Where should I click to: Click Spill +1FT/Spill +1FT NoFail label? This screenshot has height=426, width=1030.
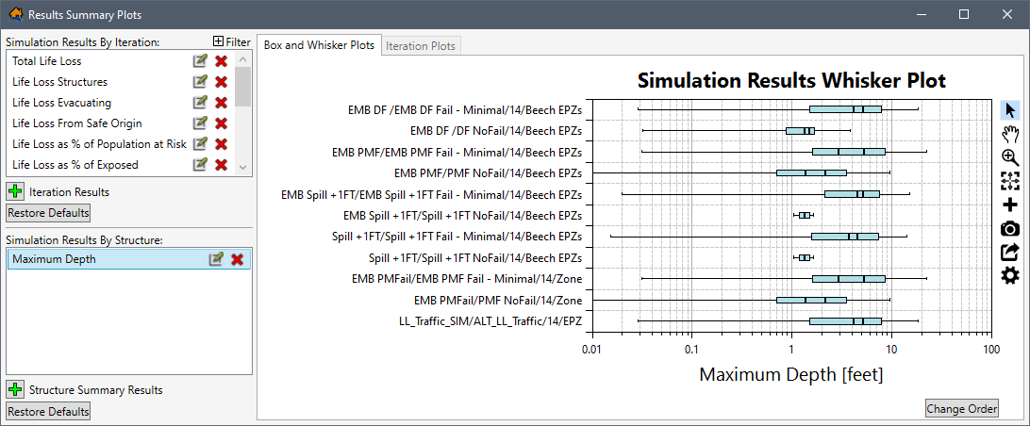475,258
